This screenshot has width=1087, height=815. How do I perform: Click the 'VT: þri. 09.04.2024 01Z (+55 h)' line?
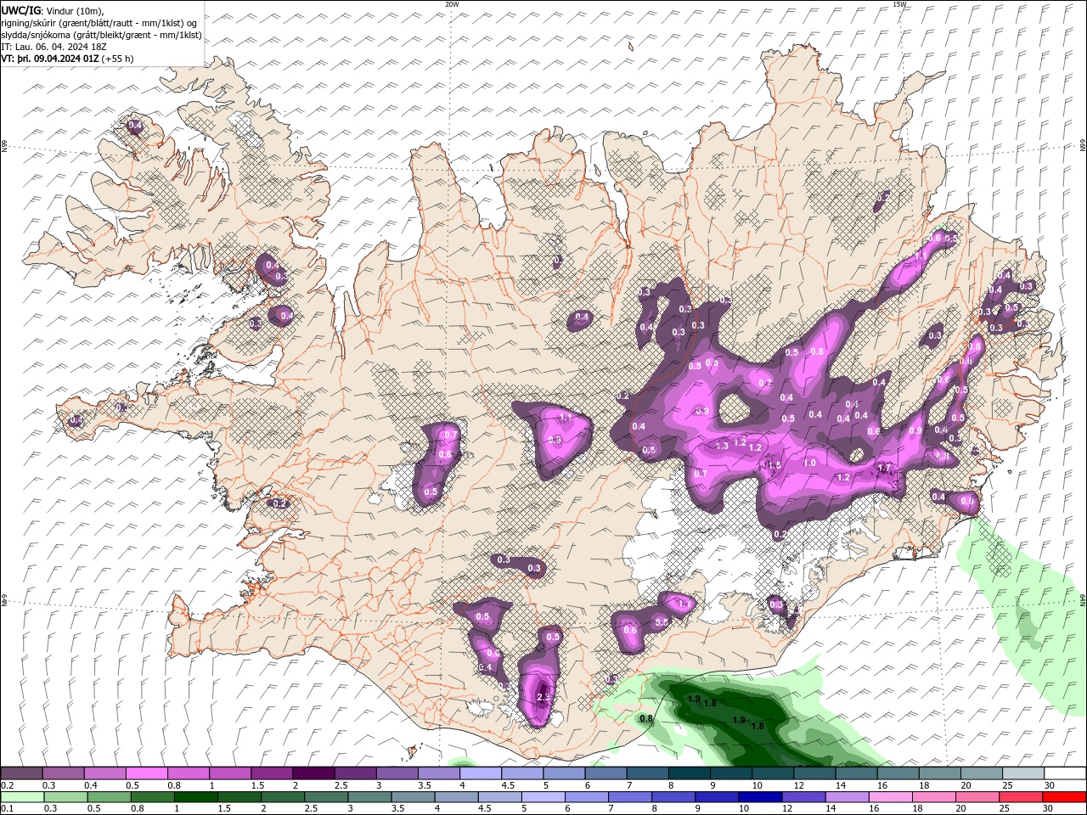pos(67,59)
